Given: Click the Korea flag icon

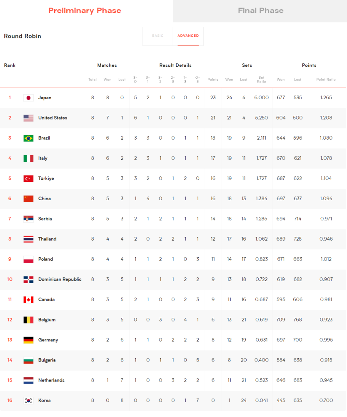Looking at the screenshot, I should (28, 400).
